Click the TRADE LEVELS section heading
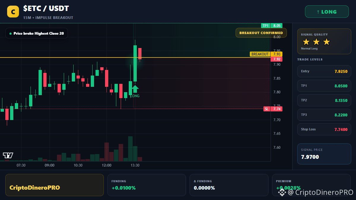This screenshot has width=356, height=200. (310, 60)
